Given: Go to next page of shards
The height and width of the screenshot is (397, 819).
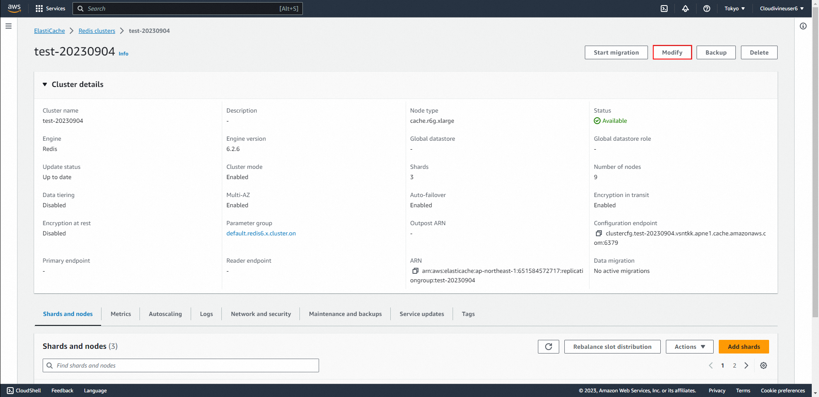Looking at the screenshot, I should pyautogui.click(x=746, y=365).
